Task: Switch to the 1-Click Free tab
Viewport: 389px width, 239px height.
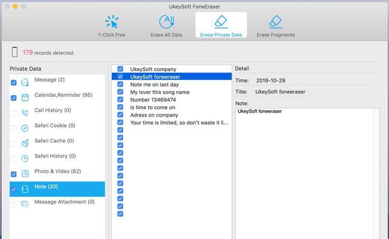Action: coord(112,25)
